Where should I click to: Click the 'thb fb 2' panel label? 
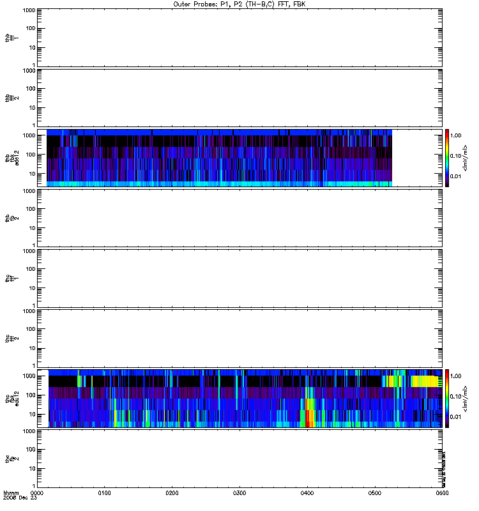[x=11, y=218]
